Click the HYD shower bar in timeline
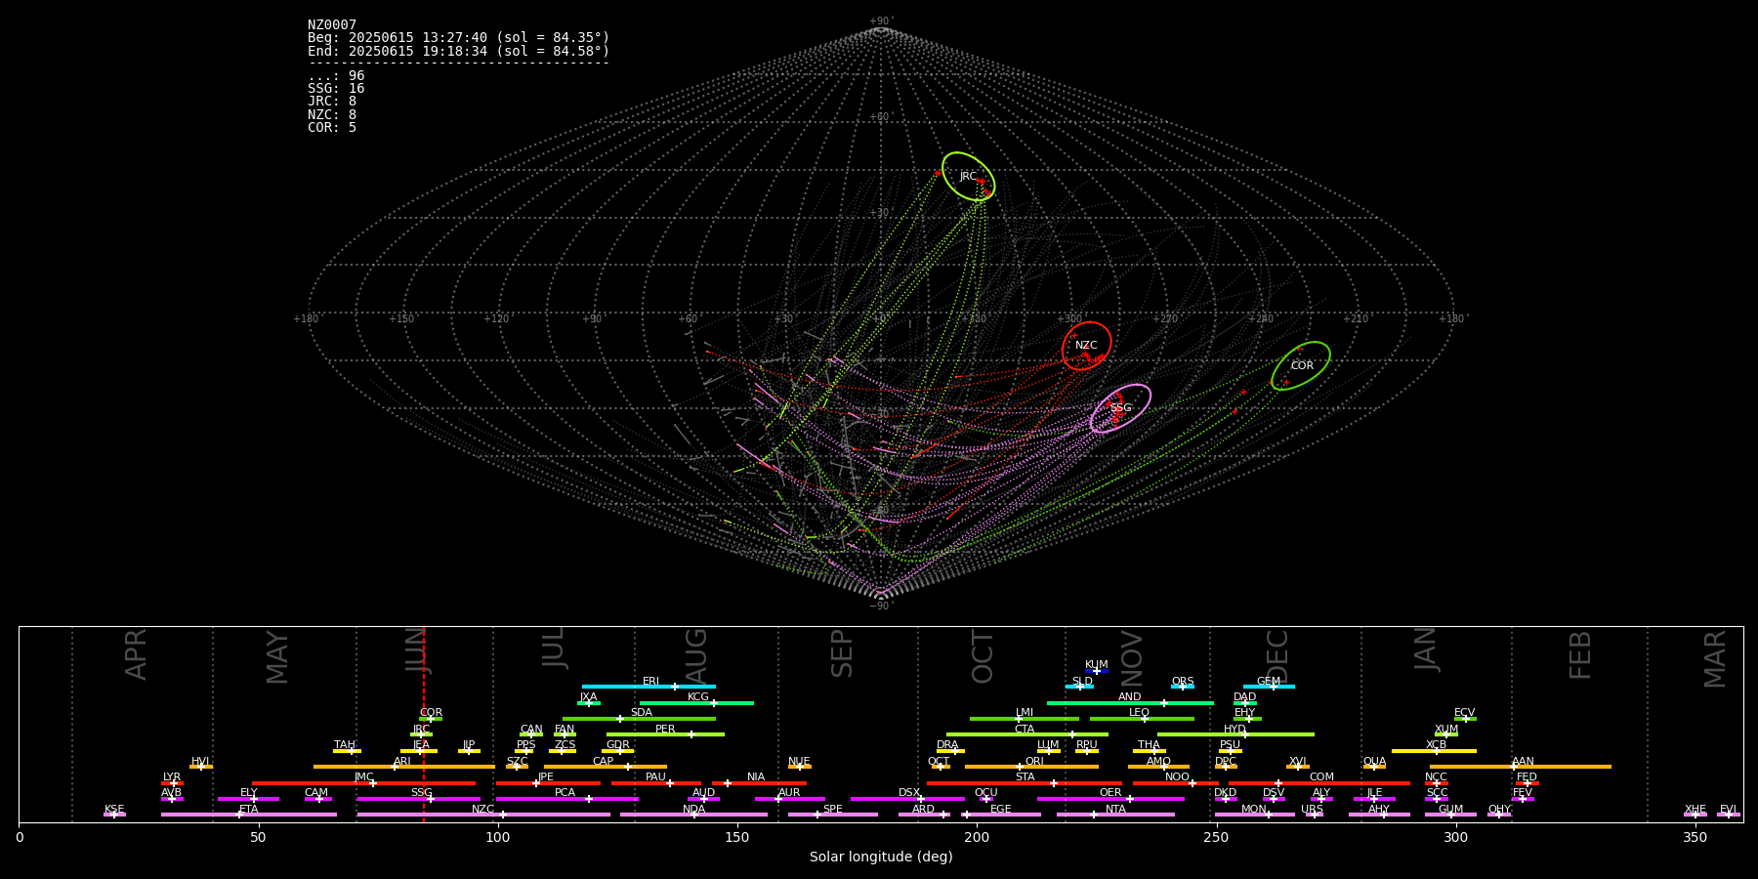 [1235, 734]
